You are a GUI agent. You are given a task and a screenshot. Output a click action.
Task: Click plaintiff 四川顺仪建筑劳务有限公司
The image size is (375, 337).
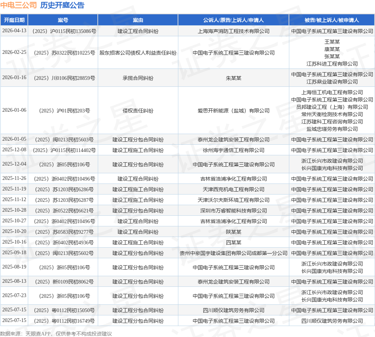click(x=233, y=311)
